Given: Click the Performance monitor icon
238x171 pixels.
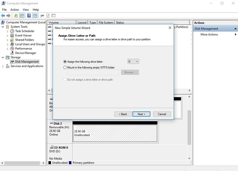Looking at the screenshot, I should 12,49.
